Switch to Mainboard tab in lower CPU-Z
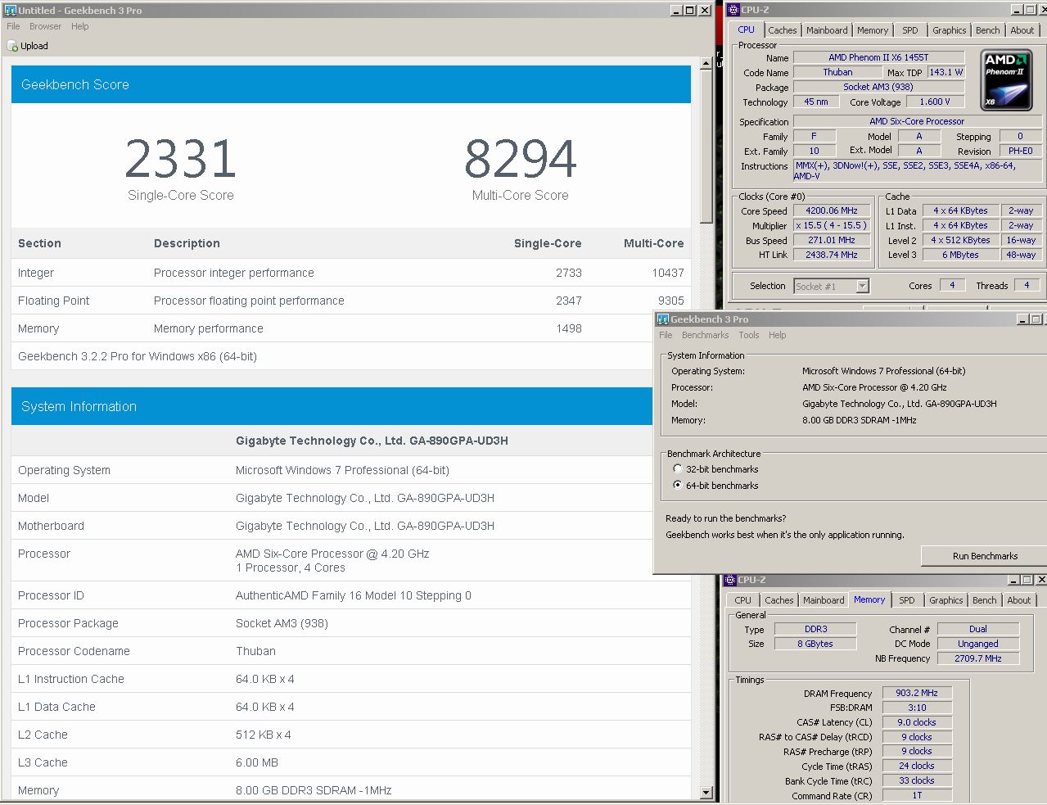The height and width of the screenshot is (805, 1047). pos(824,600)
